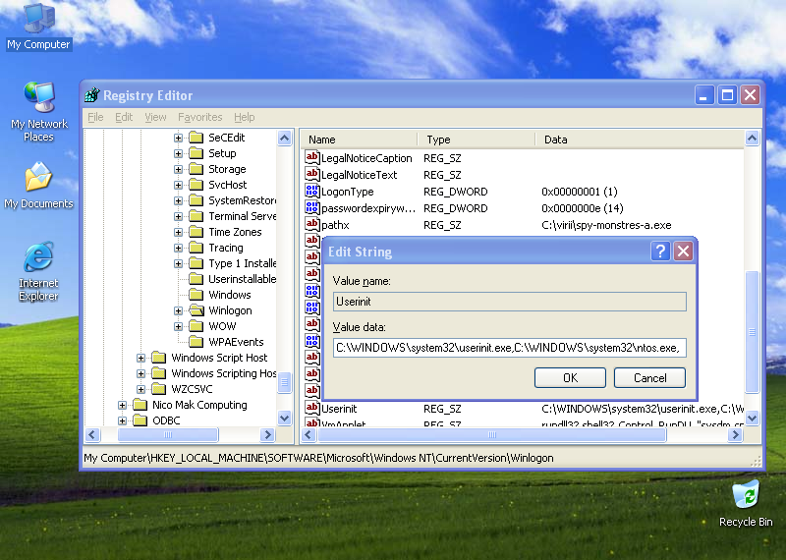Viewport: 786px width, 560px height.
Task: Close the Edit String dialog with X
Action: coord(683,251)
